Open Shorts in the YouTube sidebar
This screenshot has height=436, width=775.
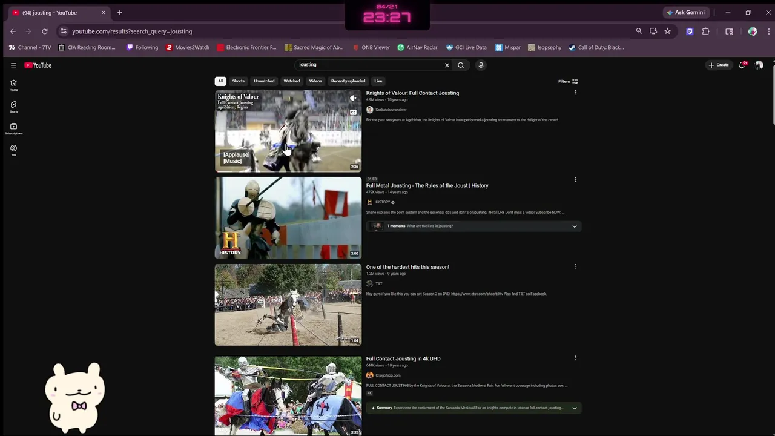click(x=13, y=107)
